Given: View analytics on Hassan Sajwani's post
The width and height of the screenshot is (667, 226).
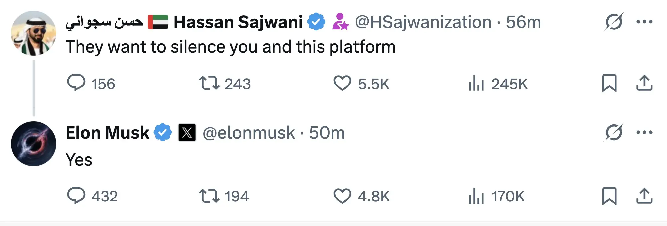Looking at the screenshot, I should 476,83.
